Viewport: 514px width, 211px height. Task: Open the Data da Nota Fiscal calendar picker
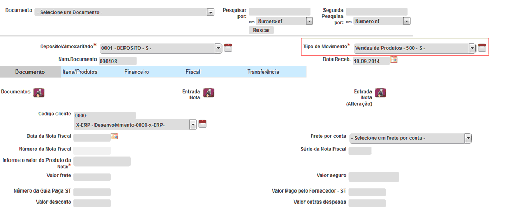pos(115,136)
